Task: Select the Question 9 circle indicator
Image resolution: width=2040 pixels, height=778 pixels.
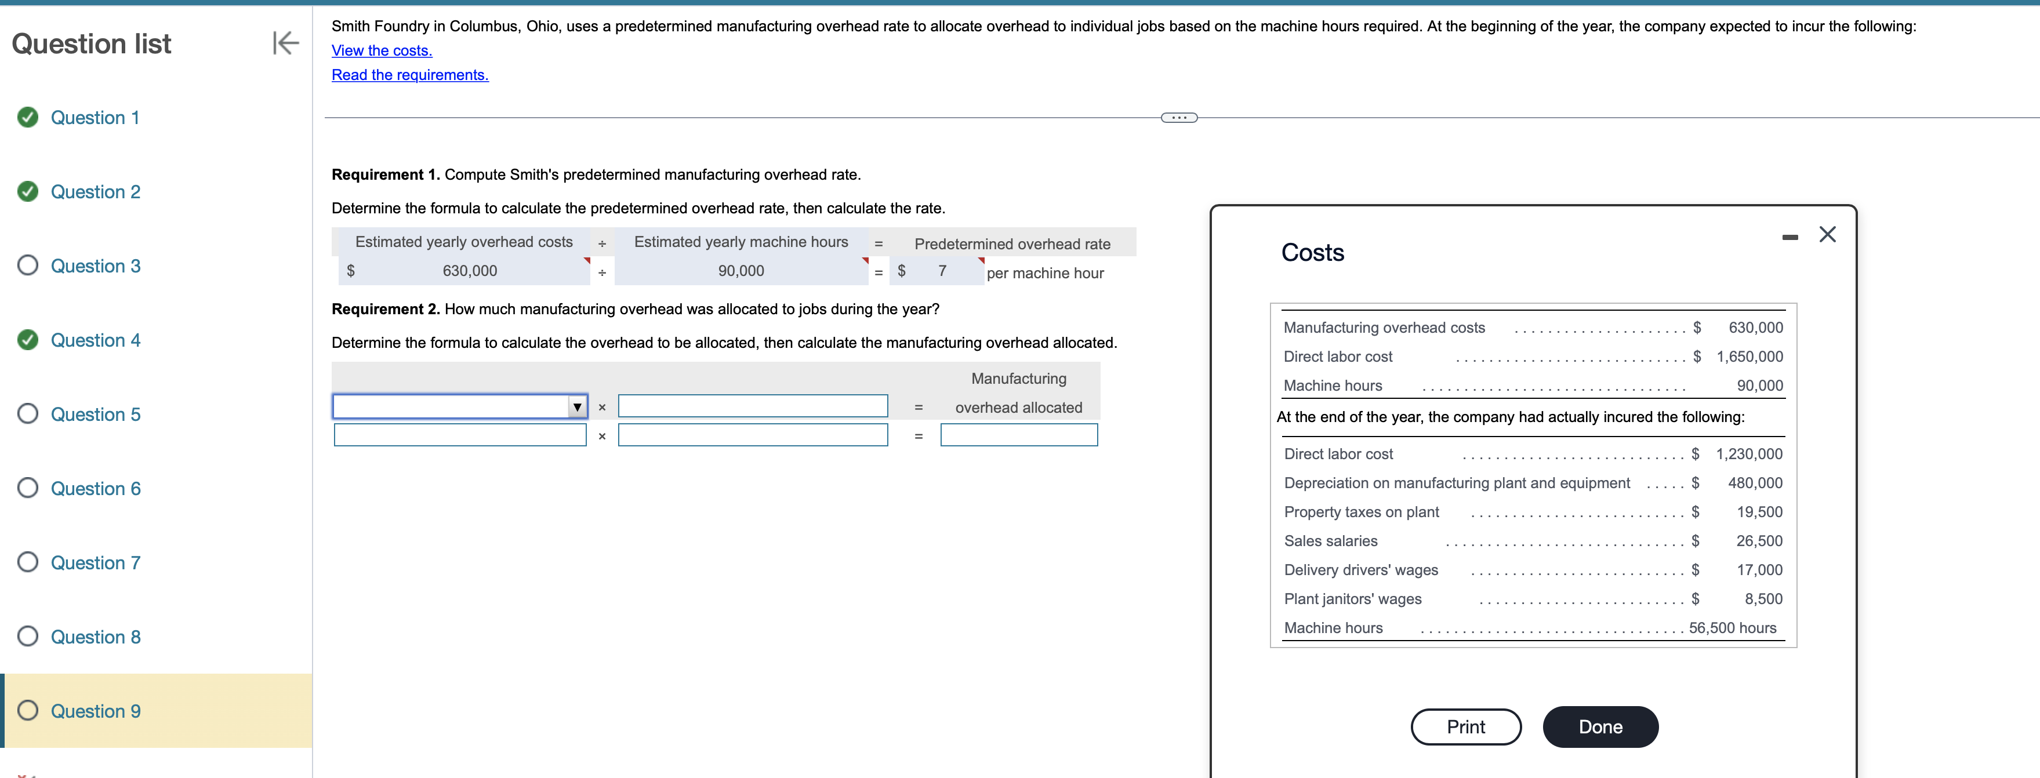Action: (28, 710)
